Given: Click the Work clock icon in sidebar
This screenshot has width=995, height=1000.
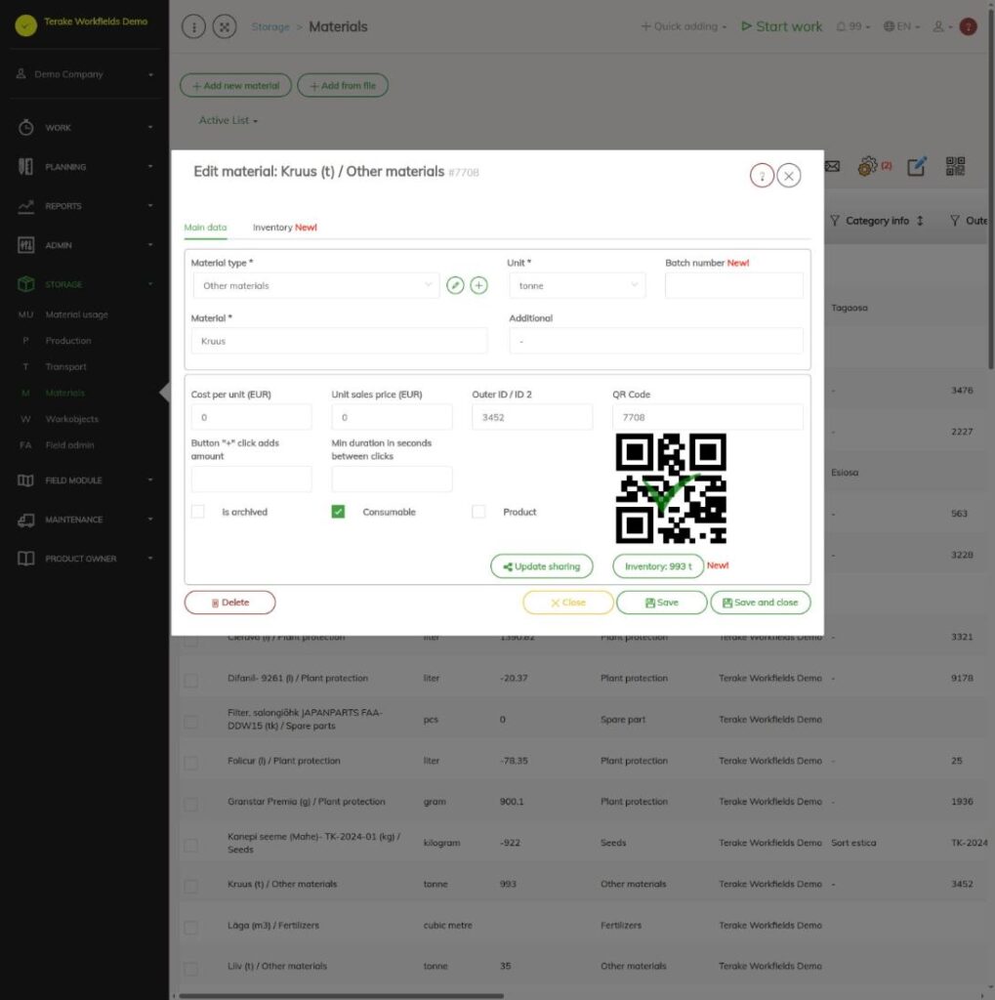Looking at the screenshot, I should pos(25,128).
